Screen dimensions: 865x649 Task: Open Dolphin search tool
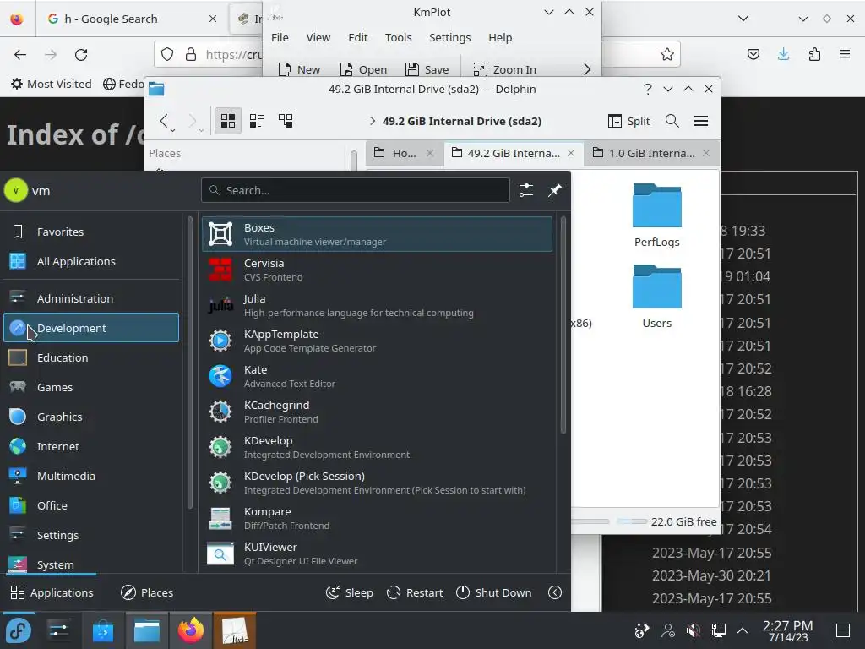(672, 121)
